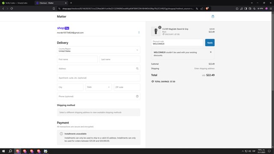Open the shopping bag cart icon
The width and height of the screenshot is (274, 154).
[213, 16]
